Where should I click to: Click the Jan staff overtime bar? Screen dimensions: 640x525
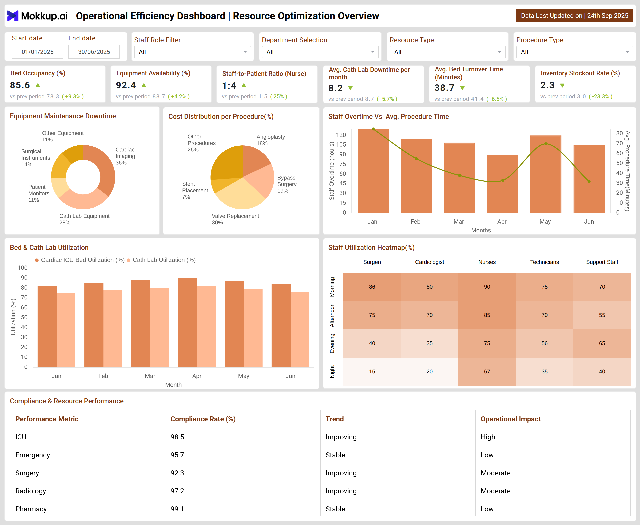pyautogui.click(x=373, y=171)
